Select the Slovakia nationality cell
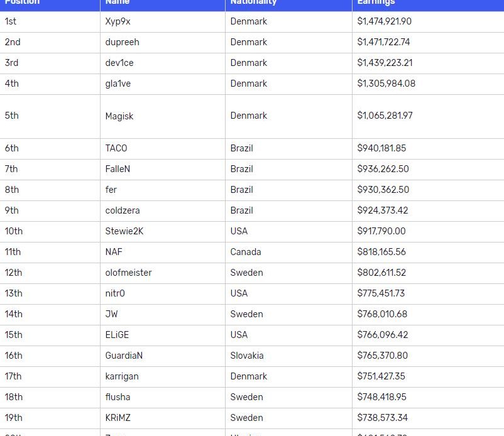504x436 pixels. click(x=247, y=356)
